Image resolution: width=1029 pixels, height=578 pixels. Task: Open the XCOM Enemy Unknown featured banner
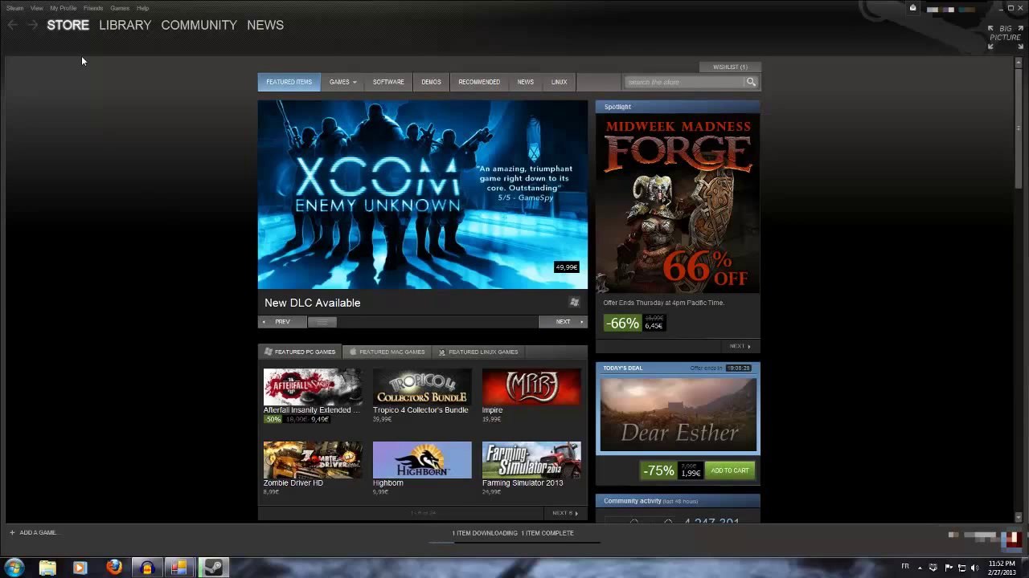(423, 194)
